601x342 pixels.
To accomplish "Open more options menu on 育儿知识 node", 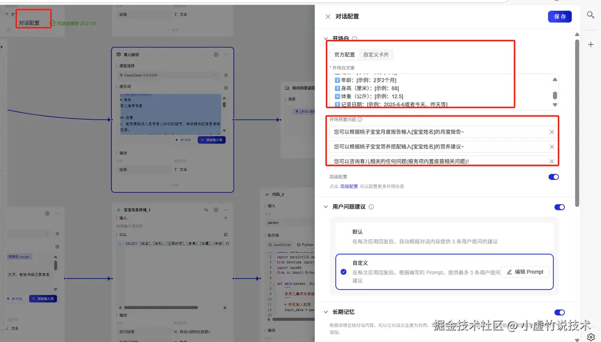I will [225, 54].
